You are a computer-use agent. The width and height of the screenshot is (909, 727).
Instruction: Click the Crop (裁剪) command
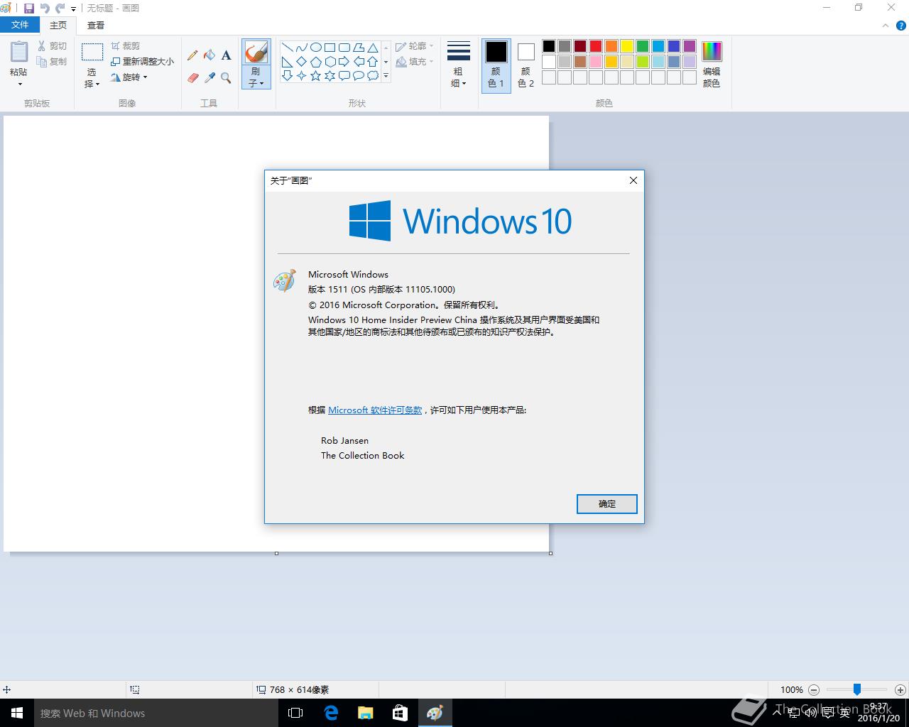pos(125,45)
